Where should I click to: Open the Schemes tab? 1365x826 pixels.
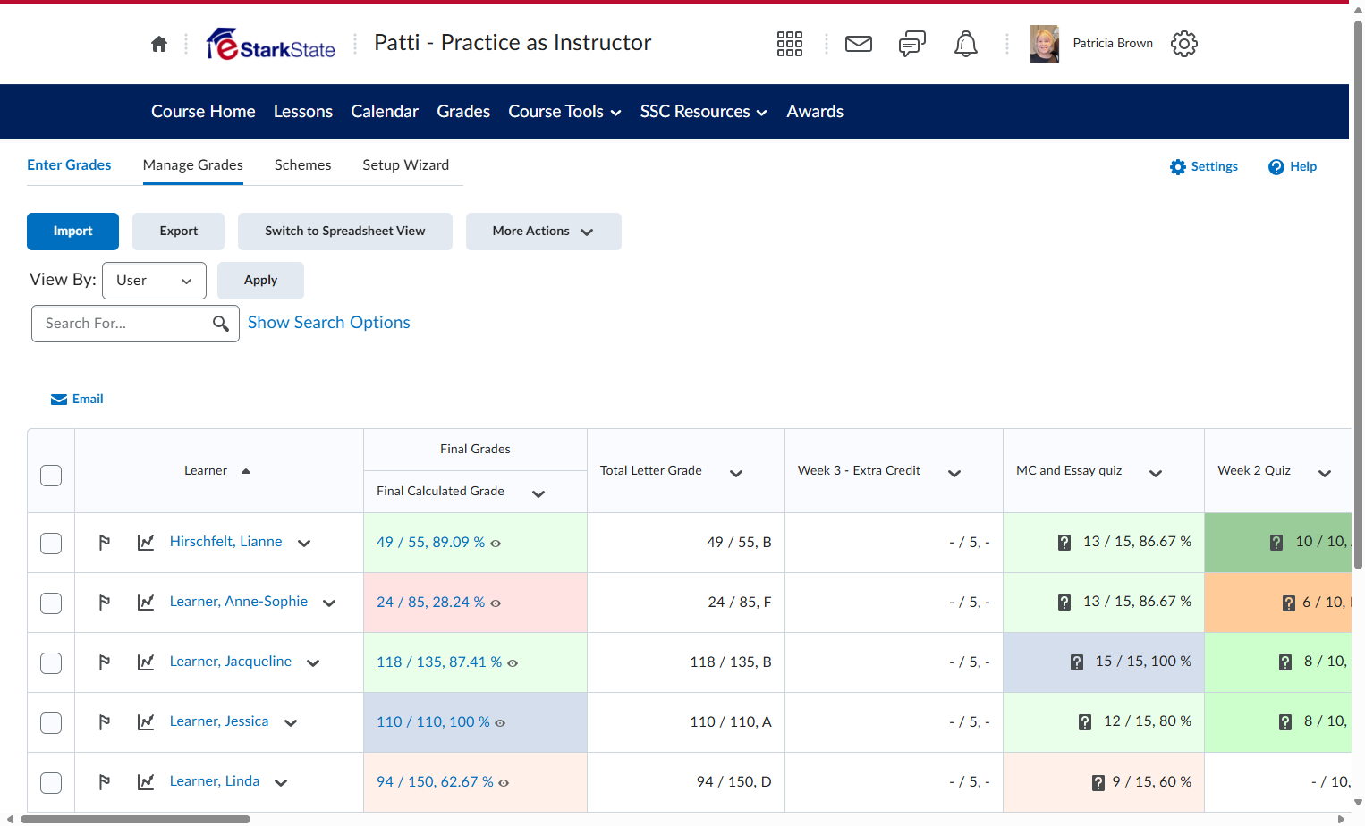tap(303, 165)
